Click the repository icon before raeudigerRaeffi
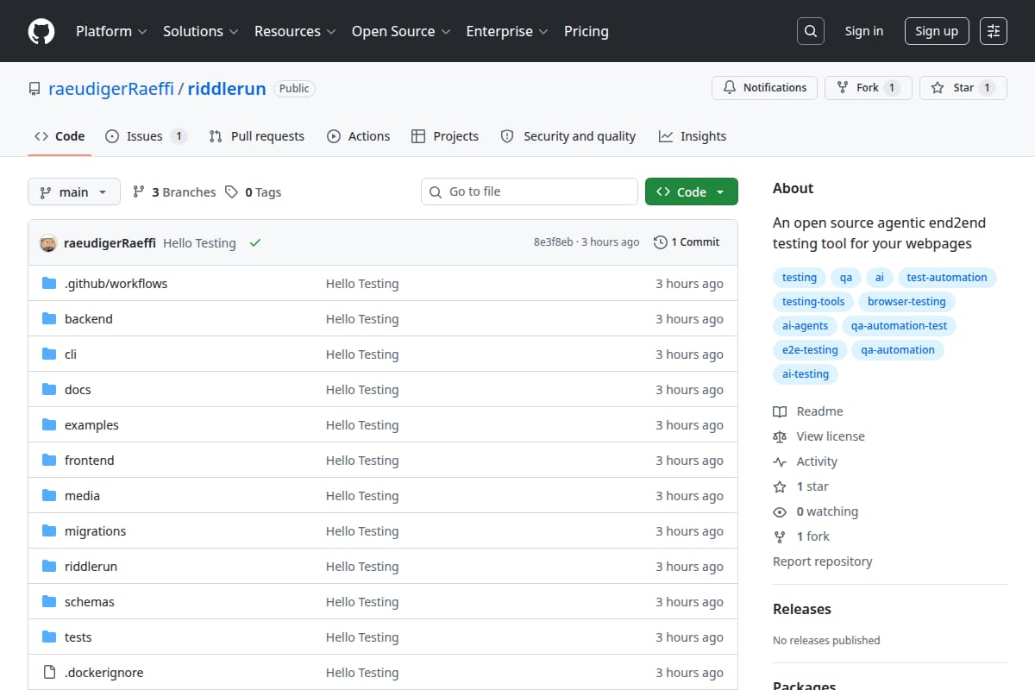1035x690 pixels. tap(34, 89)
